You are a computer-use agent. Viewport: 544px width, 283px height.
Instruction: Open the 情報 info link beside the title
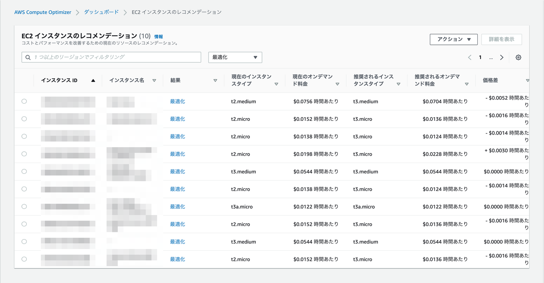(x=159, y=36)
